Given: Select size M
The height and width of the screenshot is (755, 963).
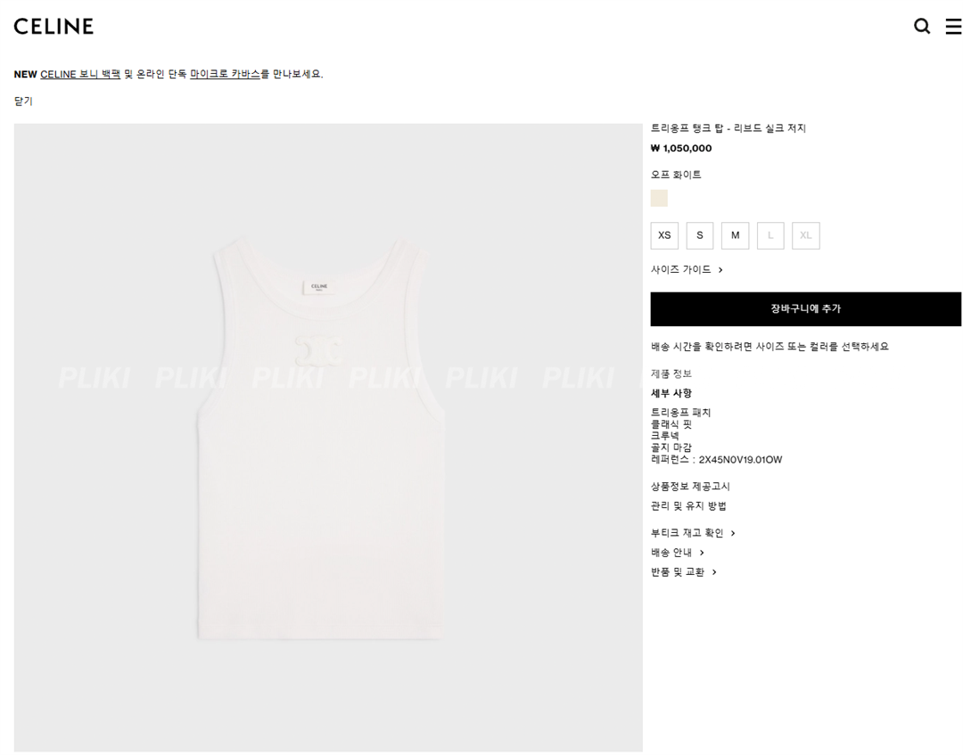Looking at the screenshot, I should pyautogui.click(x=735, y=235).
